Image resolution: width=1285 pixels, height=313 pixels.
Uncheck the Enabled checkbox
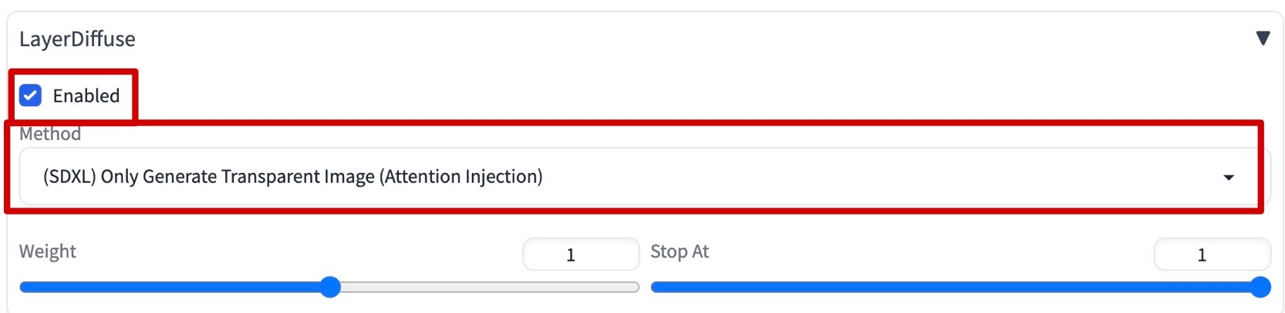tap(31, 95)
